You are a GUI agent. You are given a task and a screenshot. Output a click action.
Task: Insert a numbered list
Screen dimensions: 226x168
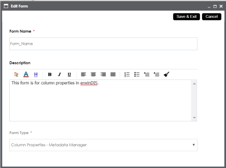tap(127, 74)
